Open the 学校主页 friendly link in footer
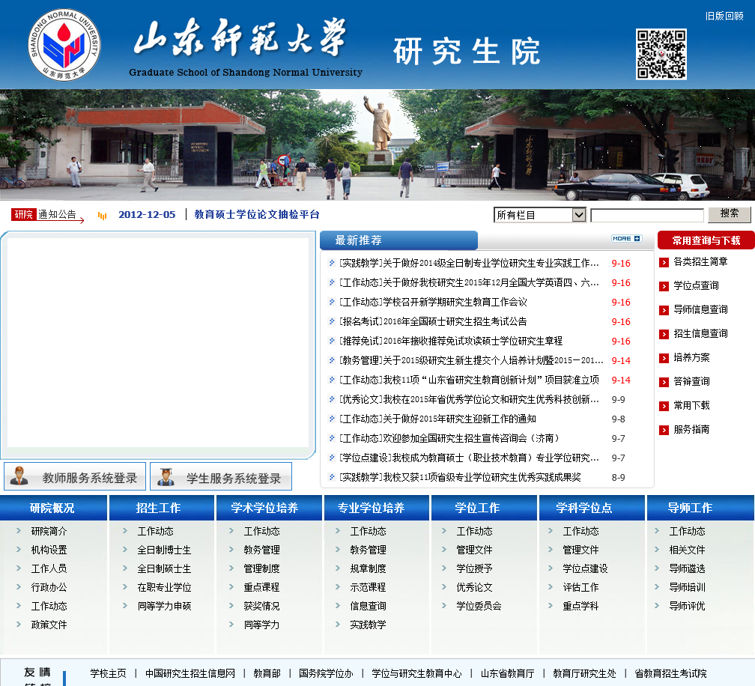Viewport: 755px width, 686px height. click(x=109, y=673)
